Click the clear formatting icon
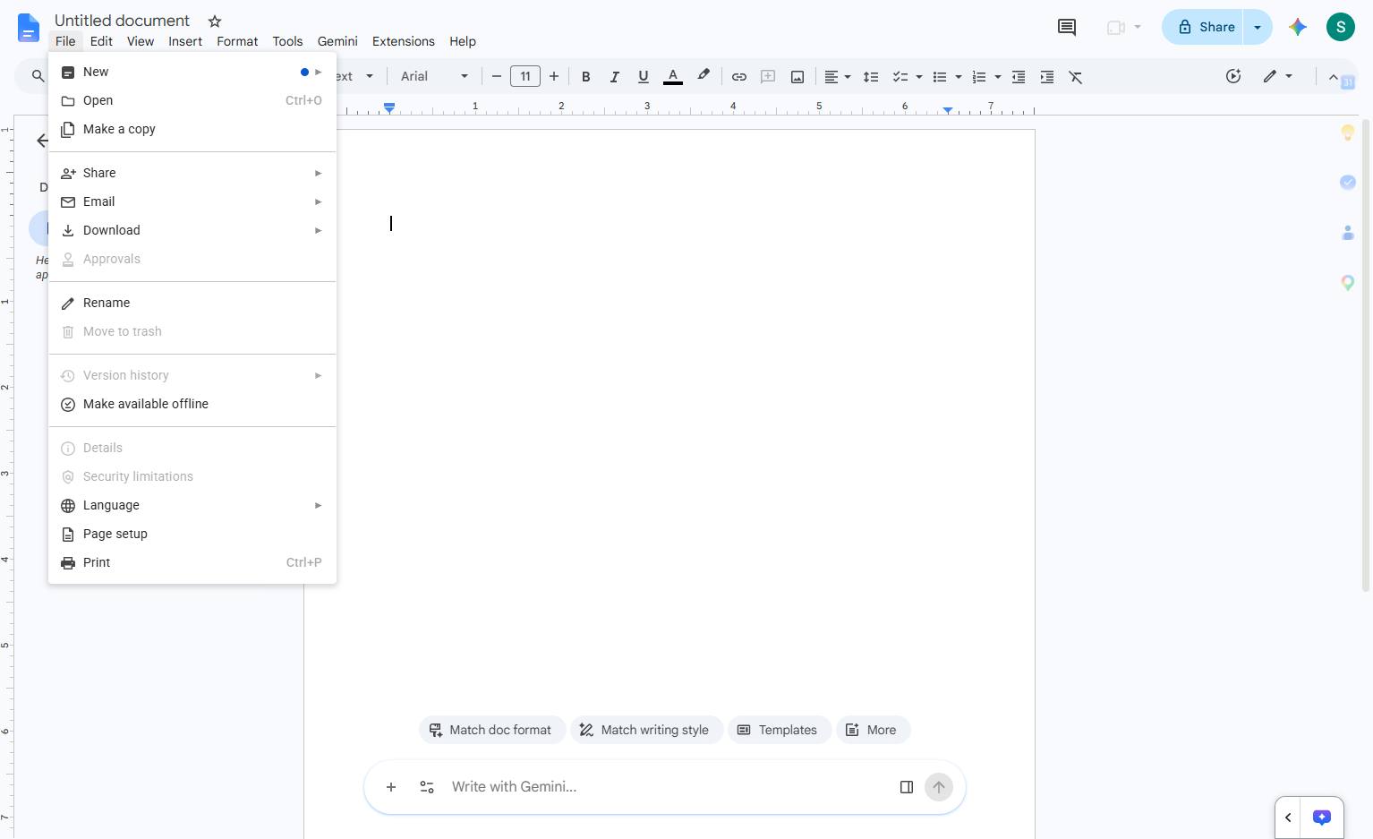This screenshot has width=1373, height=839. (1076, 77)
